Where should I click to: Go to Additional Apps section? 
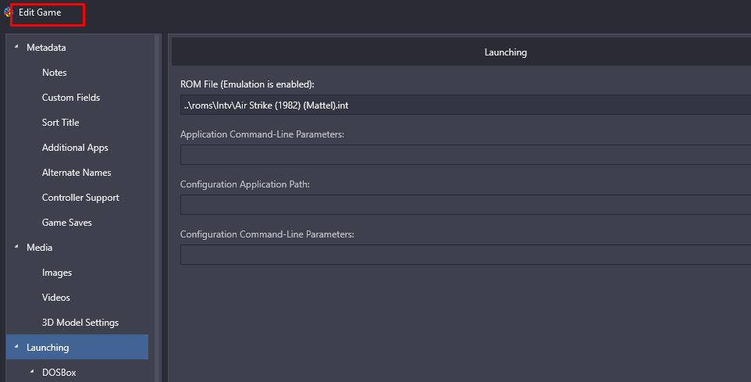click(75, 148)
